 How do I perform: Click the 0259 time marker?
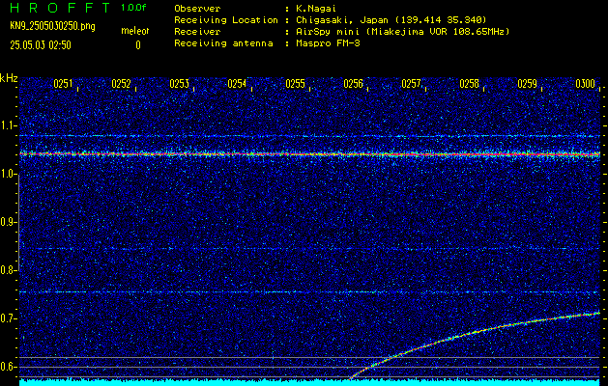(528, 84)
